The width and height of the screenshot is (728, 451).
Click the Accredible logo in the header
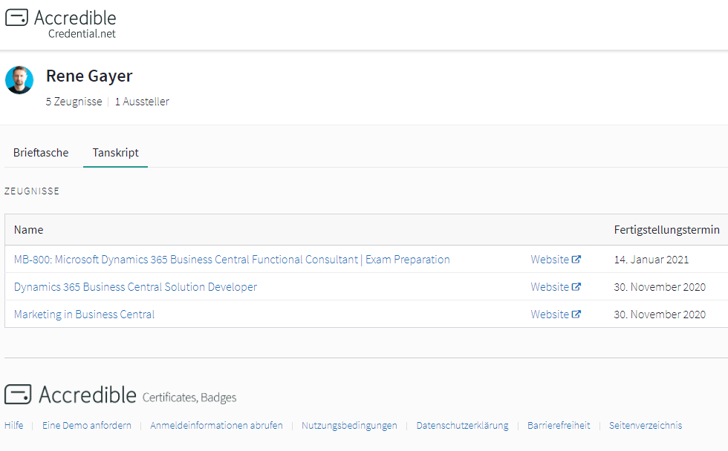point(61,23)
